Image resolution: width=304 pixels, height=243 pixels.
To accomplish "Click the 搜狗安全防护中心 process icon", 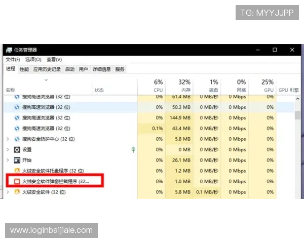I will pyautogui.click(x=17, y=139).
